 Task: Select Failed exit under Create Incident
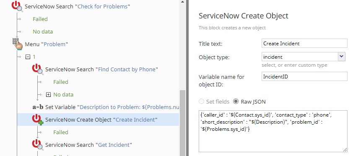(x=61, y=133)
